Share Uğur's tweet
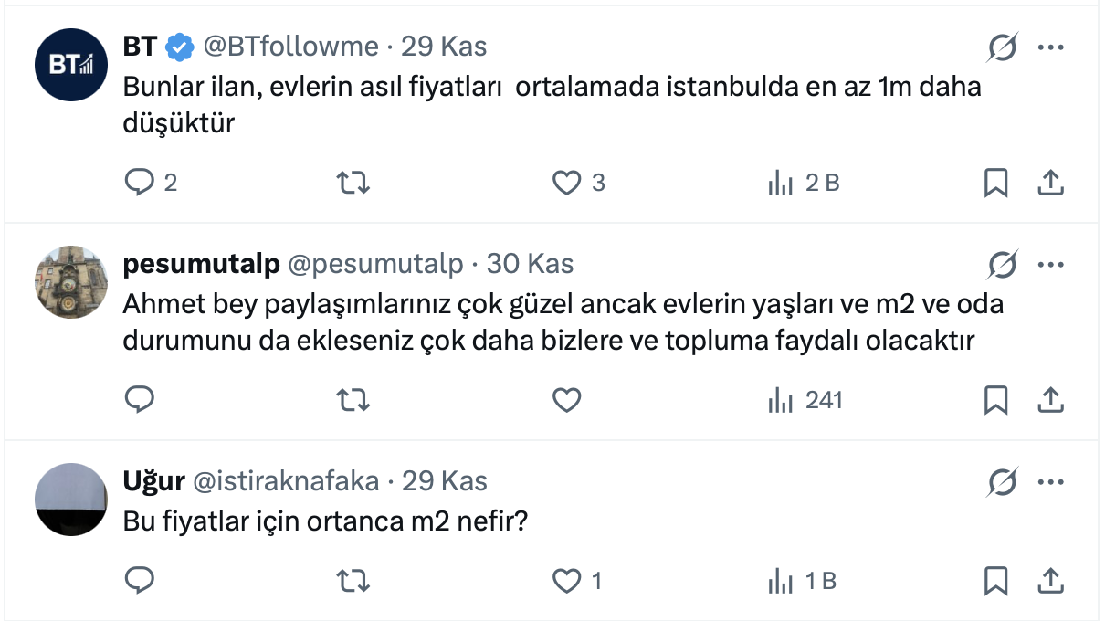This screenshot has width=1105, height=621. click(1051, 580)
